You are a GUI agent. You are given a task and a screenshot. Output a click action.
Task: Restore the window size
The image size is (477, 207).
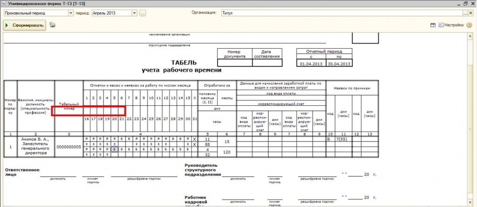coord(466,4)
